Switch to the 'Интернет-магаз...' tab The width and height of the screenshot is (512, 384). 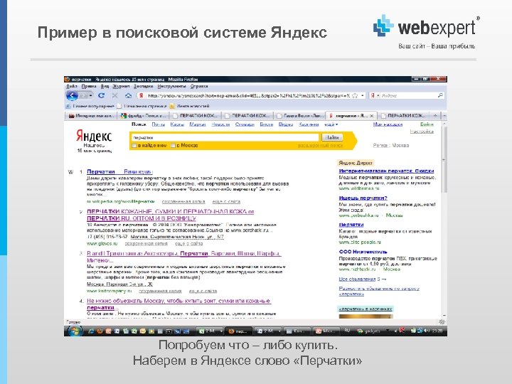click(x=91, y=116)
